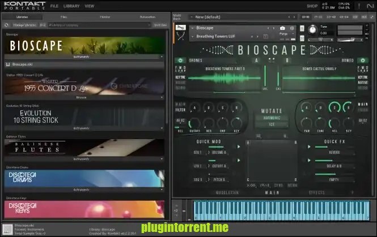Open the FILE menu
Viewport: 377px width, 237px height.
click(x=54, y=6)
